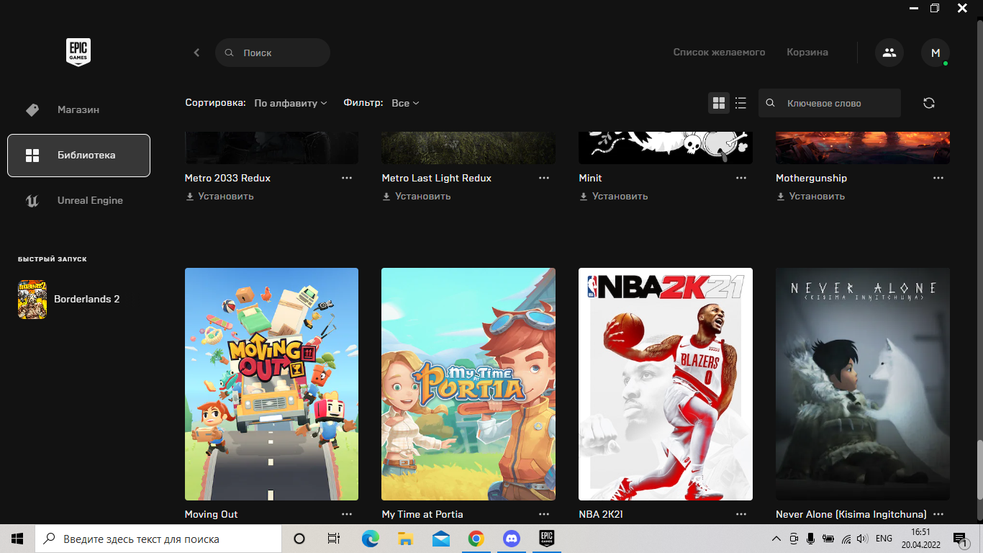Click the My Time at Portia title
The height and width of the screenshot is (553, 983).
[422, 514]
